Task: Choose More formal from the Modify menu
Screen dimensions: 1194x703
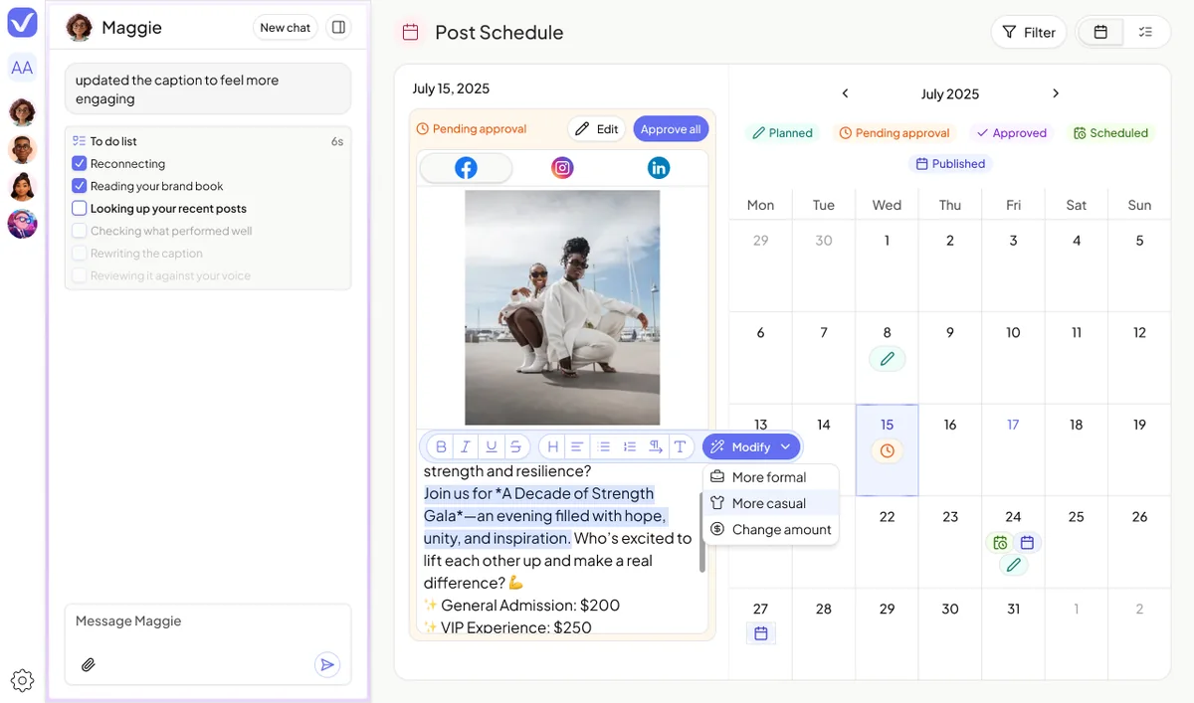Action: tap(770, 477)
